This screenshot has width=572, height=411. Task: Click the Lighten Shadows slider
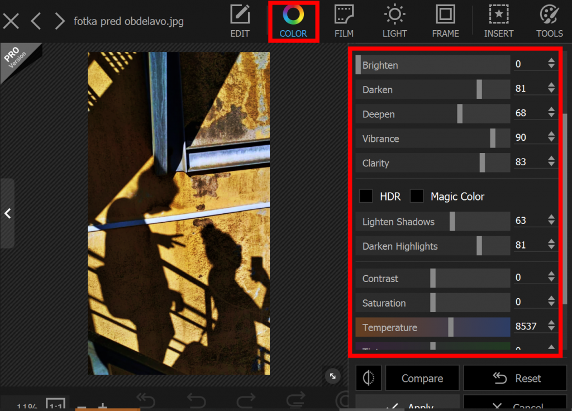click(x=433, y=221)
